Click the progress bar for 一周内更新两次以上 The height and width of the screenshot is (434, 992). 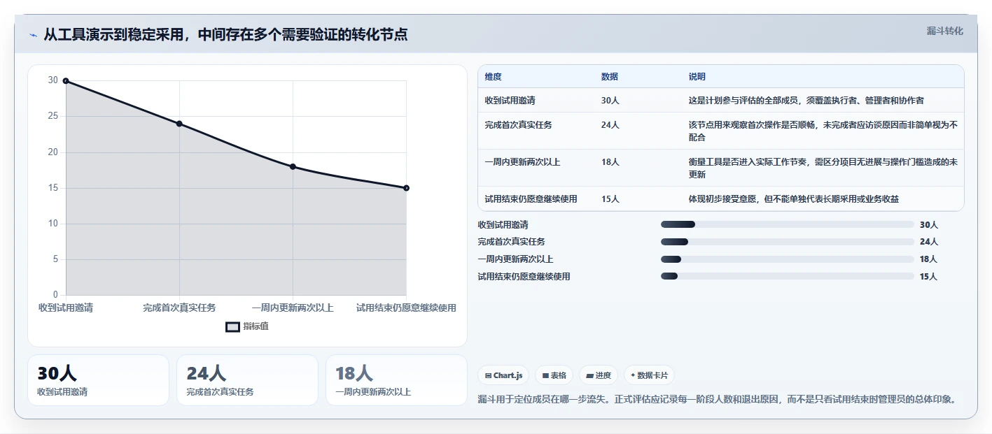point(788,259)
